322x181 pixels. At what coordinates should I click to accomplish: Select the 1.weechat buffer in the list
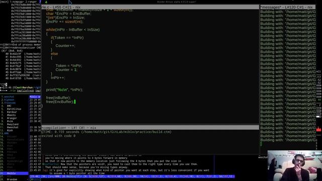tap(9, 97)
